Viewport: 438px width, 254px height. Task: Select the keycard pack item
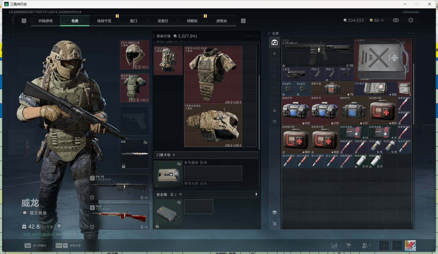coord(168,174)
